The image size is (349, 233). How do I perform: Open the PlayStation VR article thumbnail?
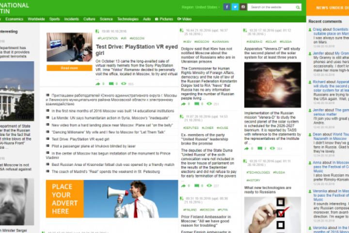click(69, 47)
